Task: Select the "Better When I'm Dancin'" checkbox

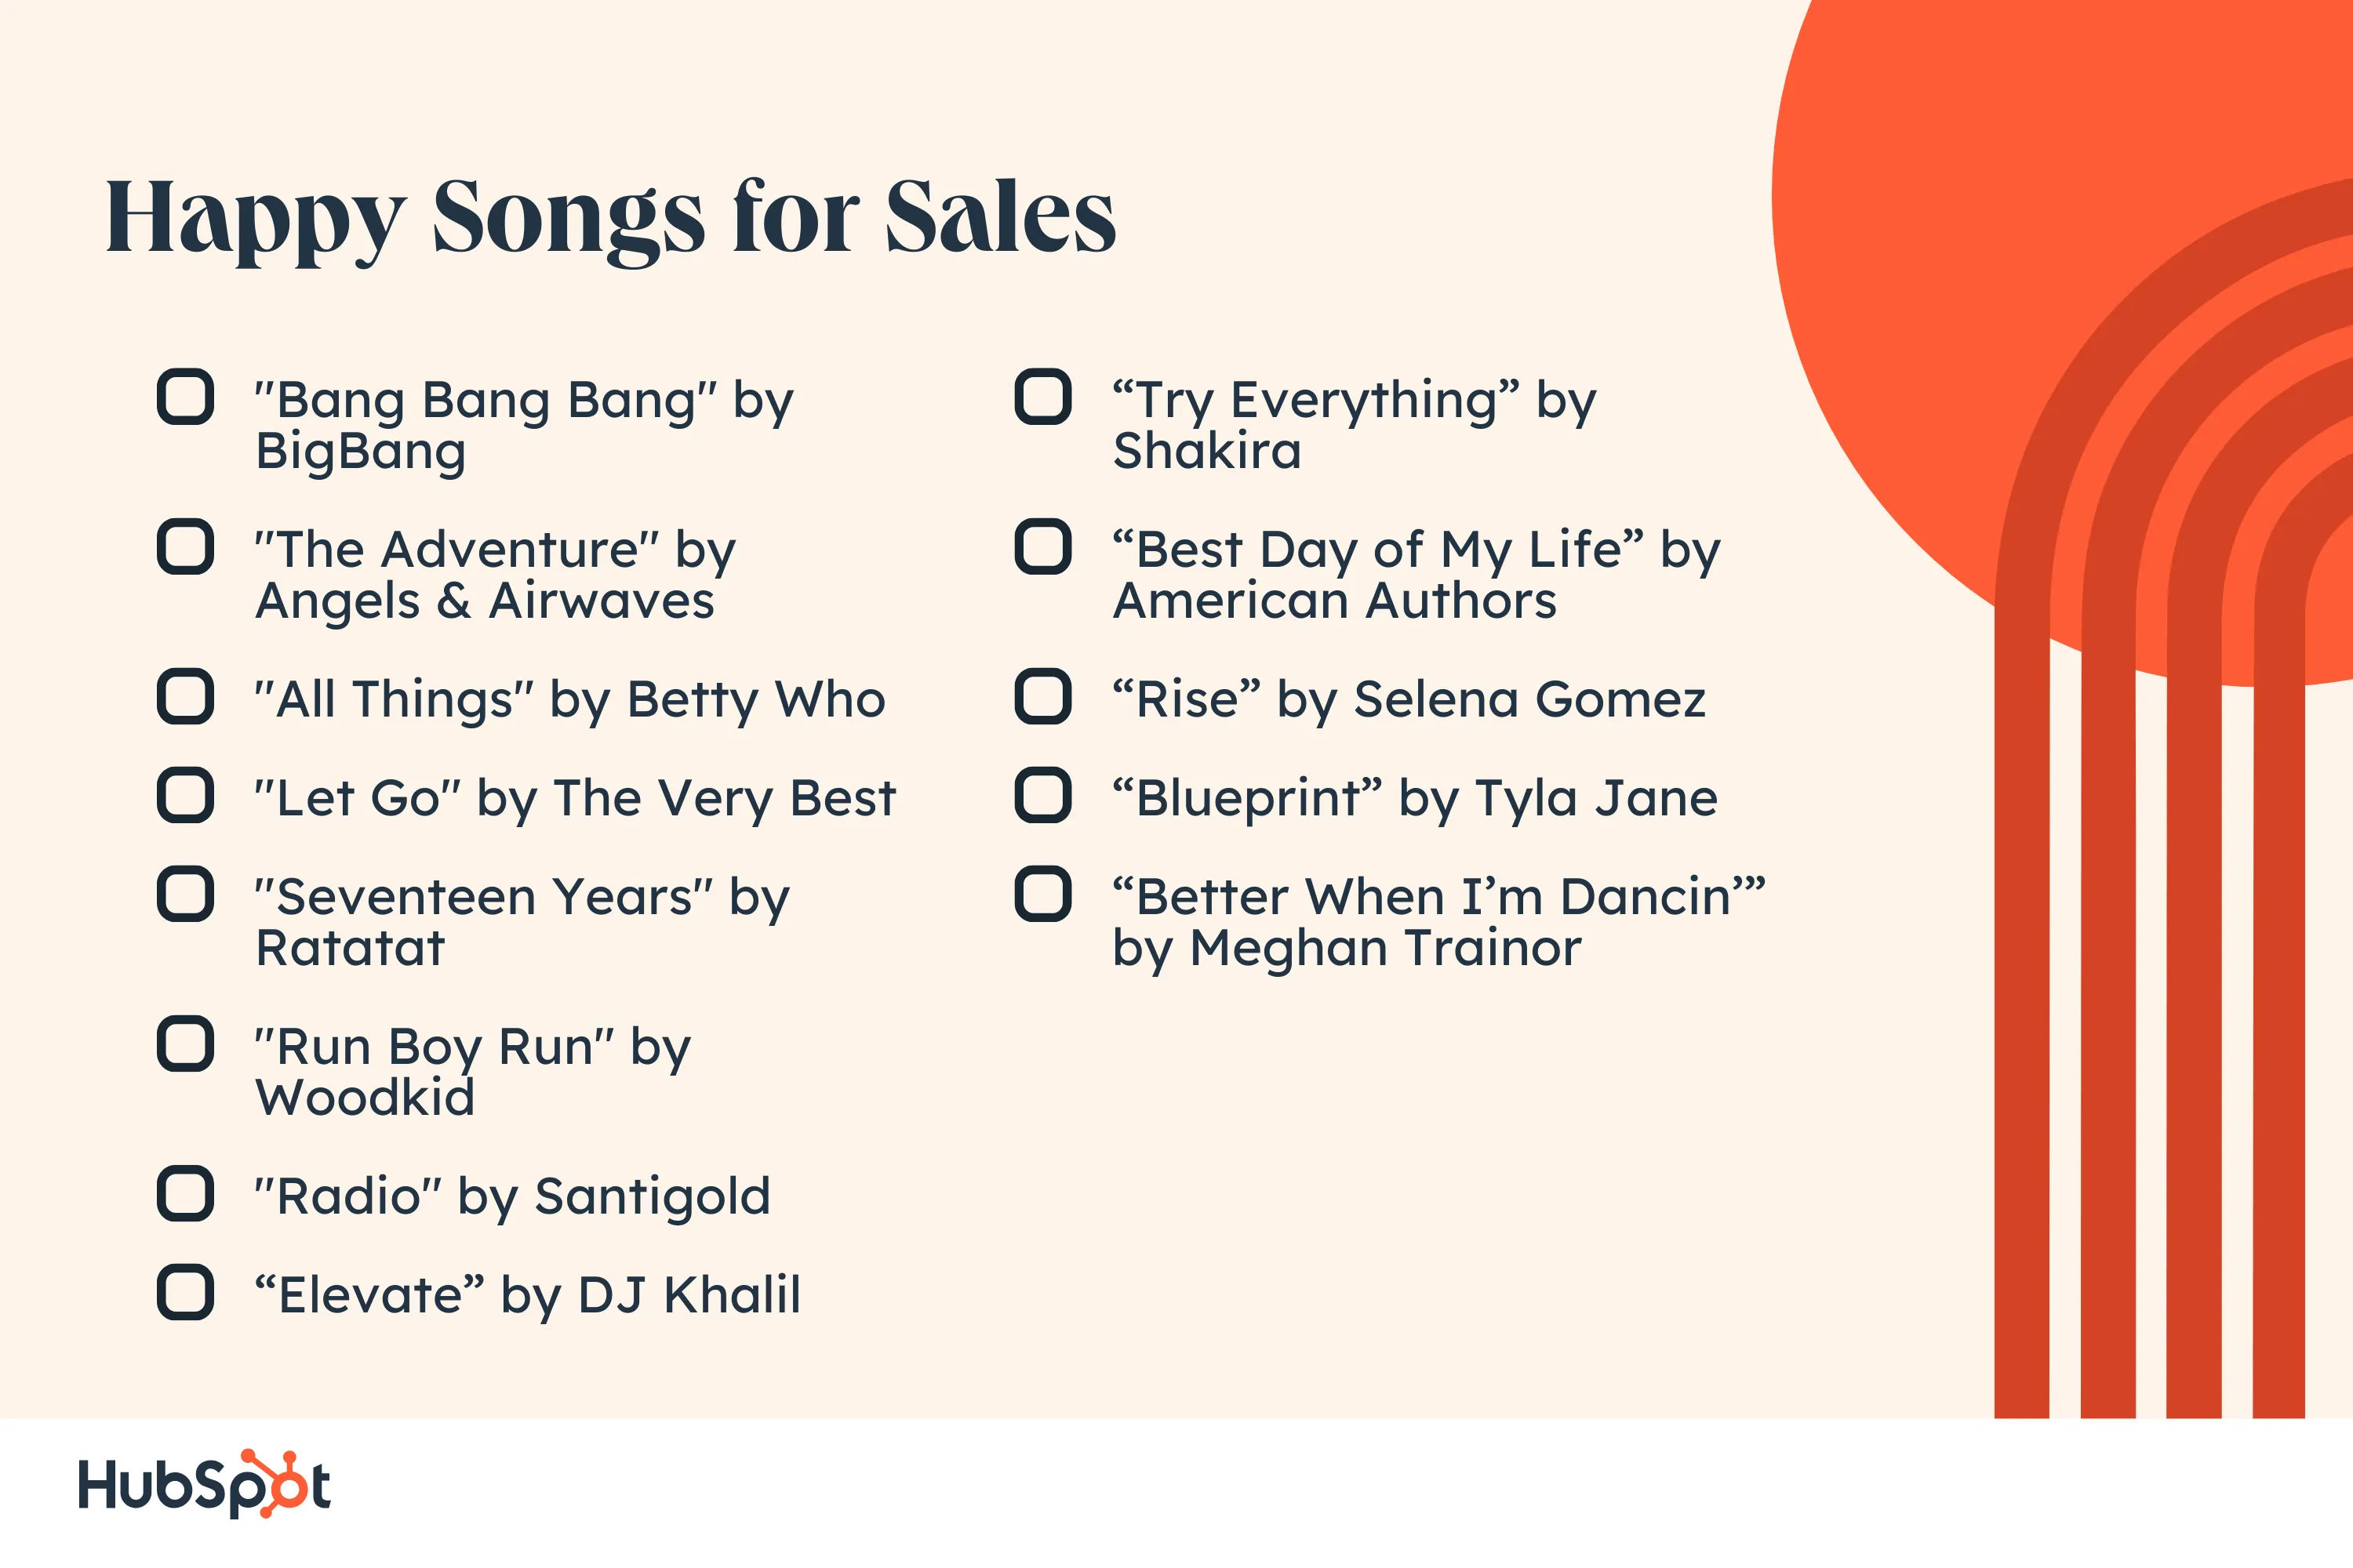Action: [1042, 894]
